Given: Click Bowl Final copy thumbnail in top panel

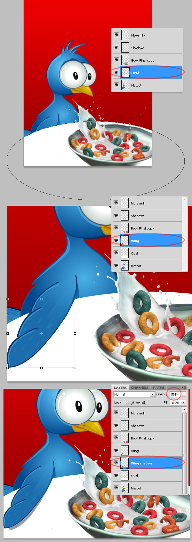Looking at the screenshot, I should (125, 60).
